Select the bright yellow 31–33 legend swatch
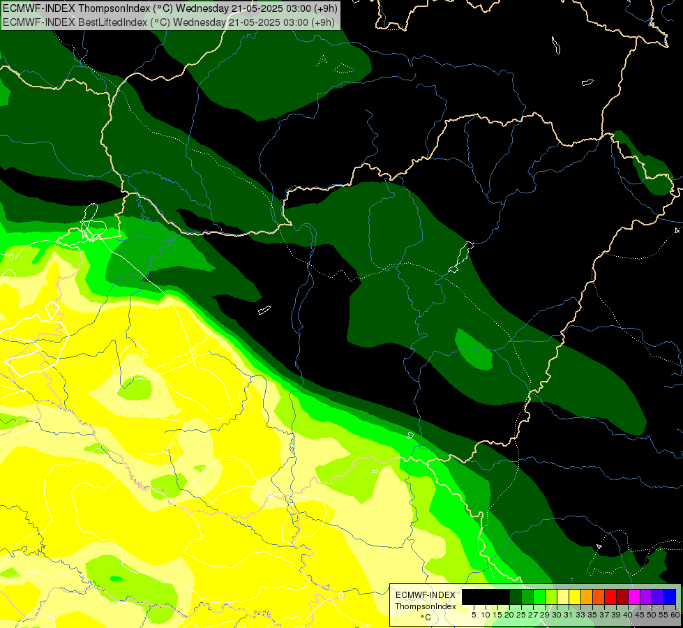The width and height of the screenshot is (683, 628). point(575,597)
